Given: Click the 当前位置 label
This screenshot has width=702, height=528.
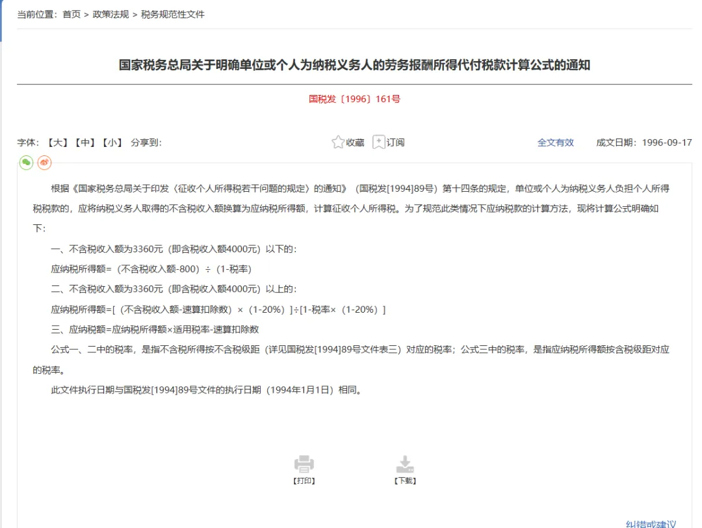Looking at the screenshot, I should pos(37,14).
